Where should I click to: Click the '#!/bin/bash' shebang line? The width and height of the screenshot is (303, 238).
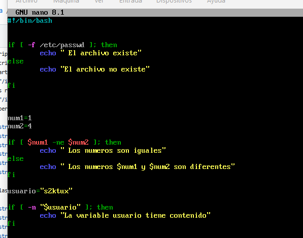[x=30, y=21]
